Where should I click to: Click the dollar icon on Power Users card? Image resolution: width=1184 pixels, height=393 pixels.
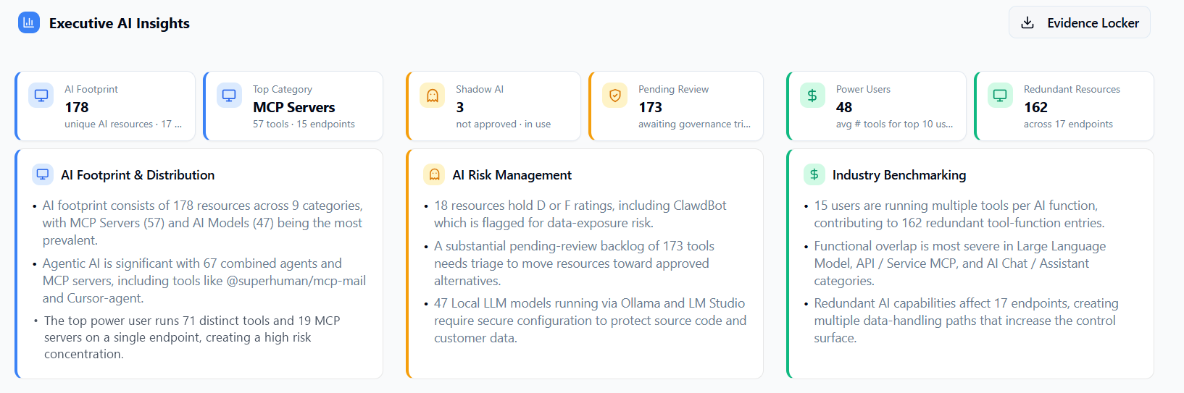pos(812,96)
